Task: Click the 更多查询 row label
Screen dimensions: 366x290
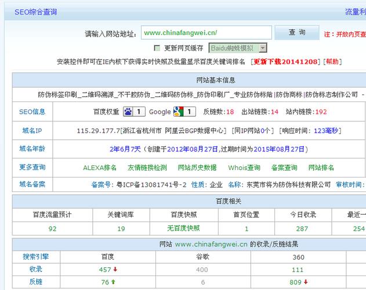Action: click(x=32, y=167)
